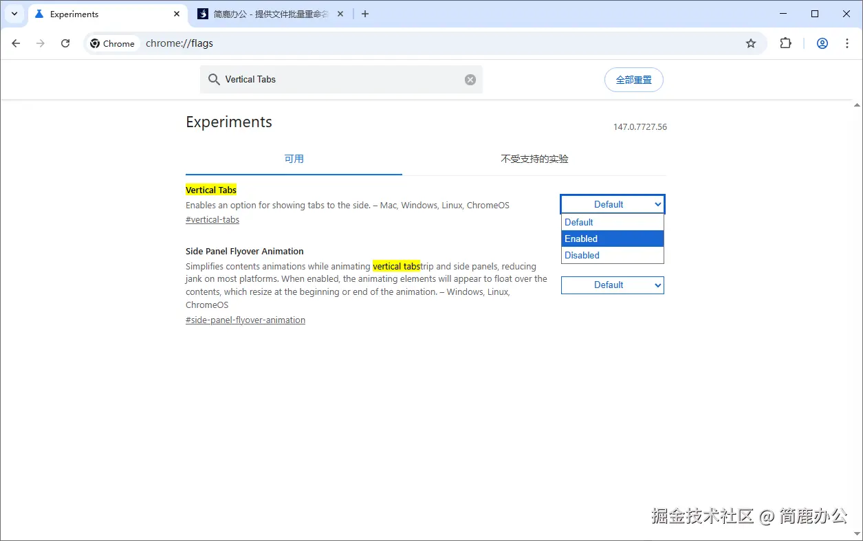863x541 pixels.
Task: Open the Chrome three-dot menu
Action: coord(847,43)
